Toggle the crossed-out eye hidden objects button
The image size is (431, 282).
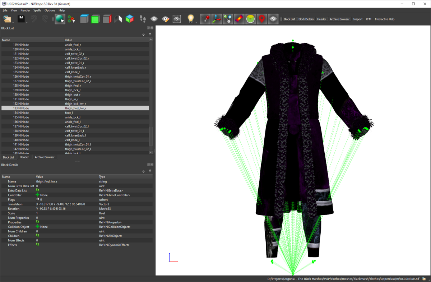coord(273,19)
